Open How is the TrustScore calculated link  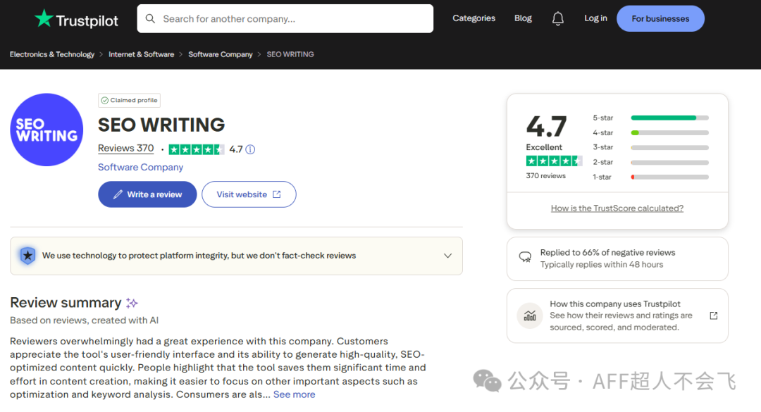(617, 208)
